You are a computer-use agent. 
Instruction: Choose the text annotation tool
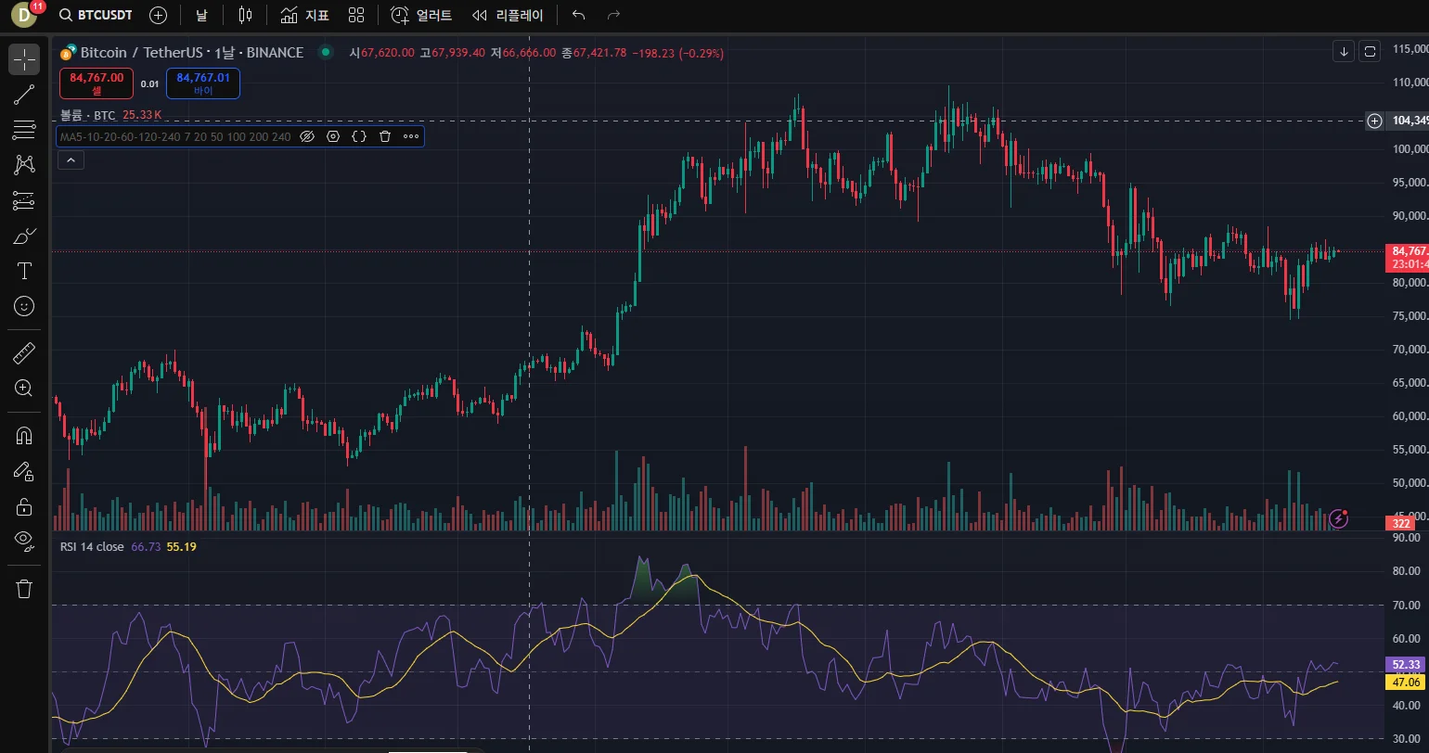tap(24, 271)
